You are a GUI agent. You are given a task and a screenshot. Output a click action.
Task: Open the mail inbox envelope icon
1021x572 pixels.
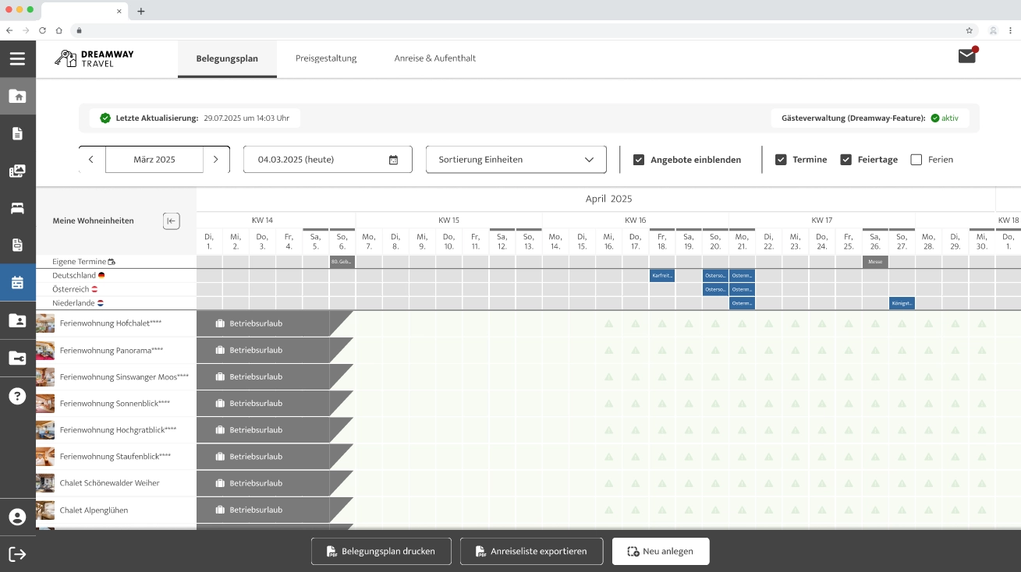967,56
